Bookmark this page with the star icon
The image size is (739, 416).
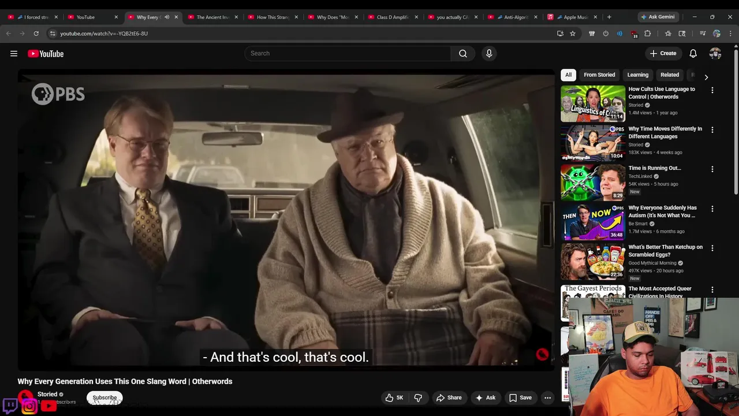tap(573, 34)
